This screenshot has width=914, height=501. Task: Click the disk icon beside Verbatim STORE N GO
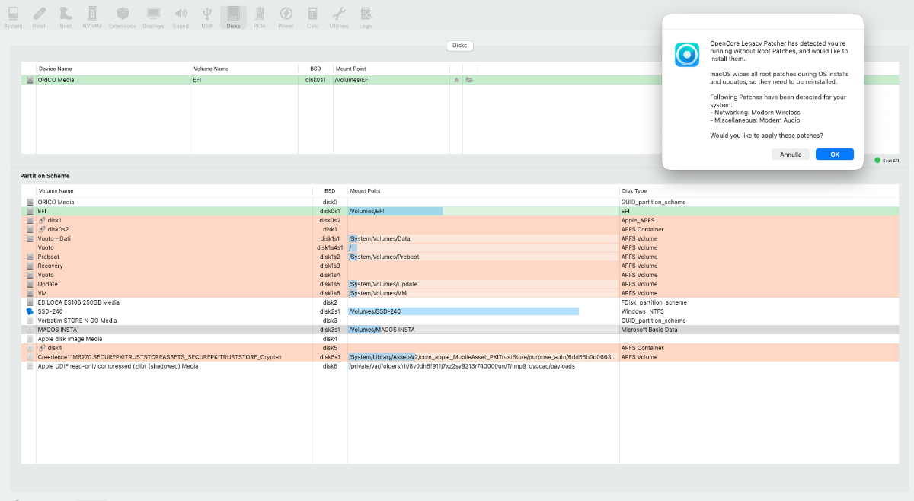30,321
